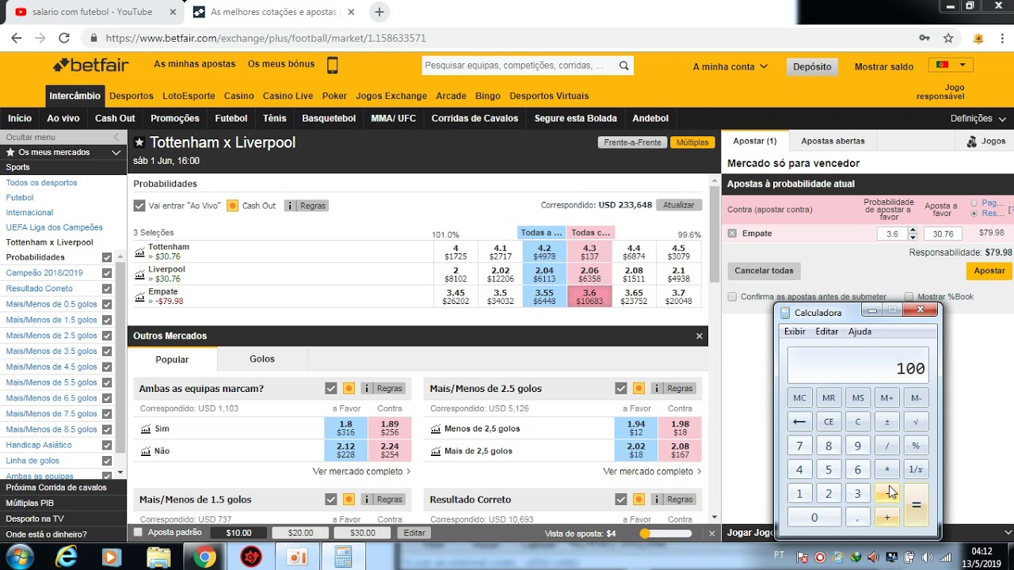Open the Intercâmbio tab
The image size is (1014, 570).
pos(75,96)
